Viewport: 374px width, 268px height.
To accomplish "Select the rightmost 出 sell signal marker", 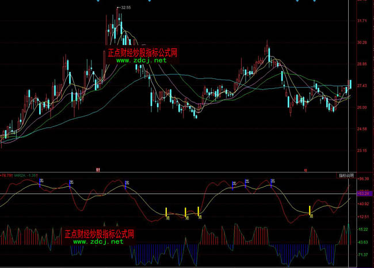I will tap(272, 182).
